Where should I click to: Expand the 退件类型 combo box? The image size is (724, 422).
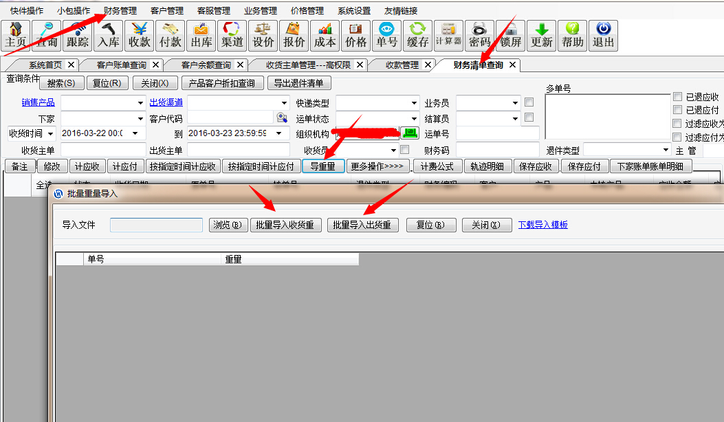click(x=666, y=150)
